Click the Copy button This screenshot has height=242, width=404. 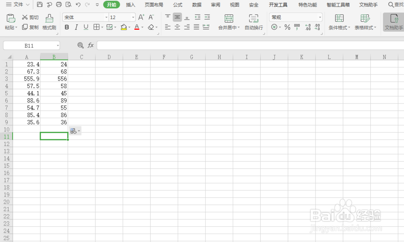pyautogui.click(x=30, y=27)
